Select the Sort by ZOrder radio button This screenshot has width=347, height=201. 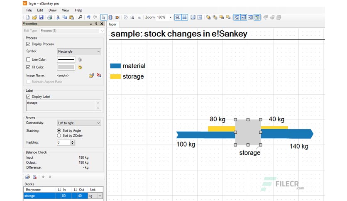tap(59, 135)
